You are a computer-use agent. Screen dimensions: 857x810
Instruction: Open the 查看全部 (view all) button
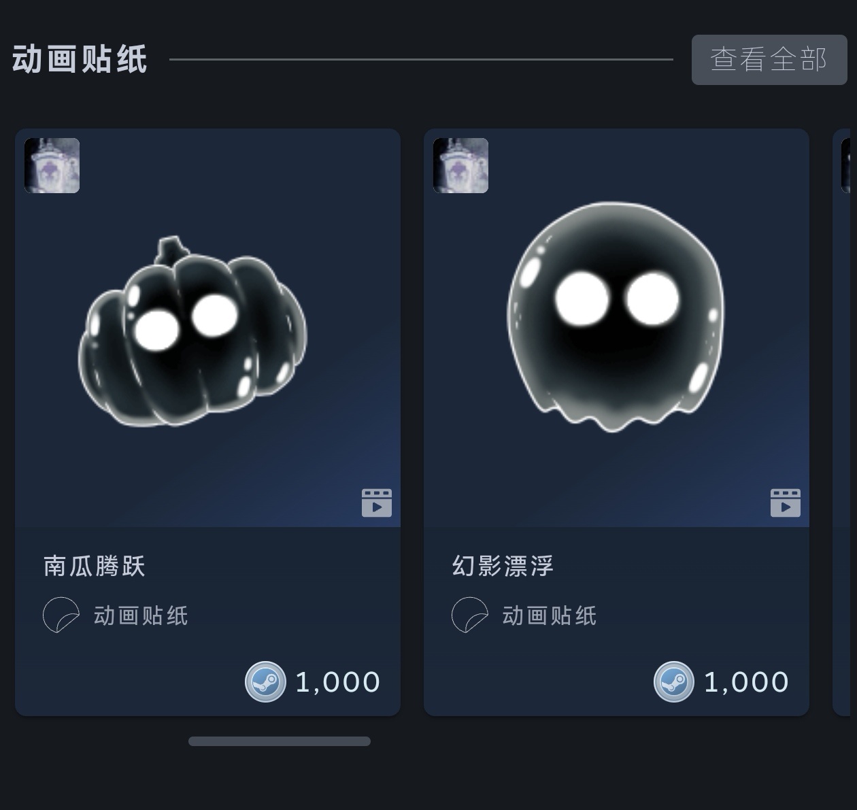[769, 60]
